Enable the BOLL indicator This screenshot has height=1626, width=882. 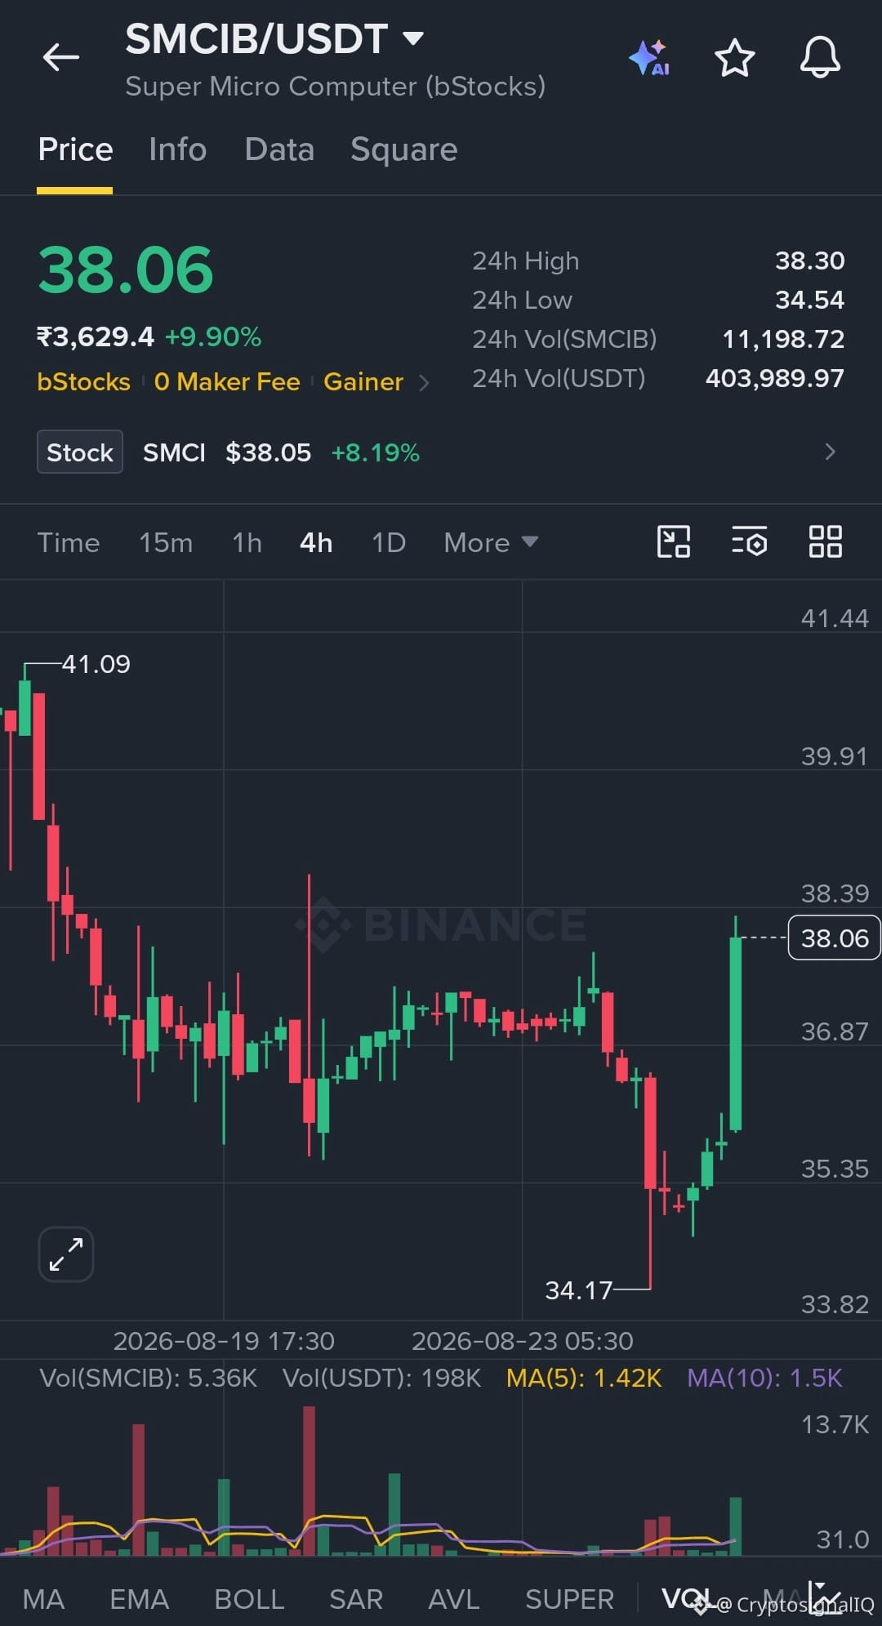(x=249, y=1599)
